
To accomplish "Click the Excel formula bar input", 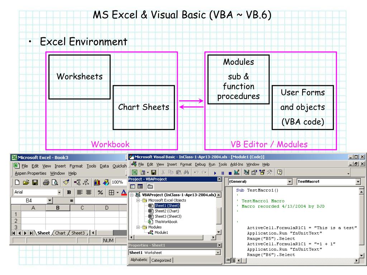I will pyautogui.click(x=101, y=201).
